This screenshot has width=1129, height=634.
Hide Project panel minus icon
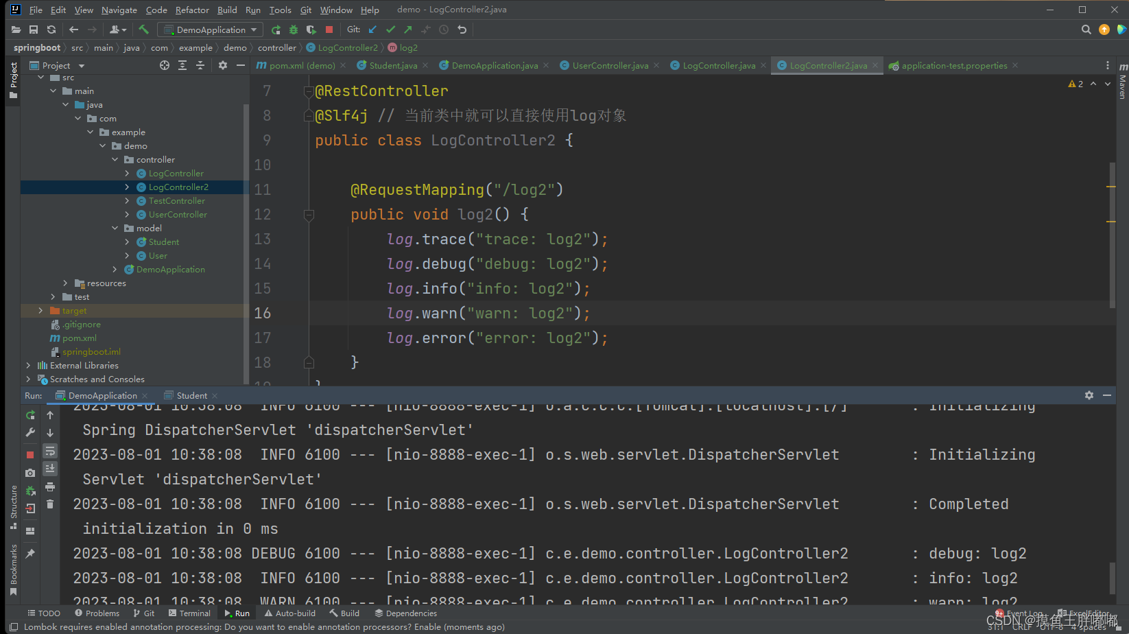coord(241,65)
